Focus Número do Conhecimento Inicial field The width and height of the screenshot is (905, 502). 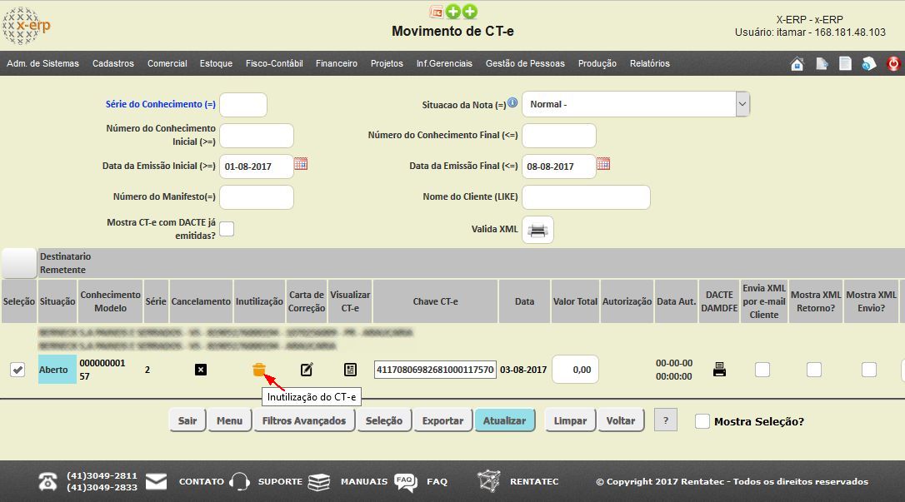257,136
